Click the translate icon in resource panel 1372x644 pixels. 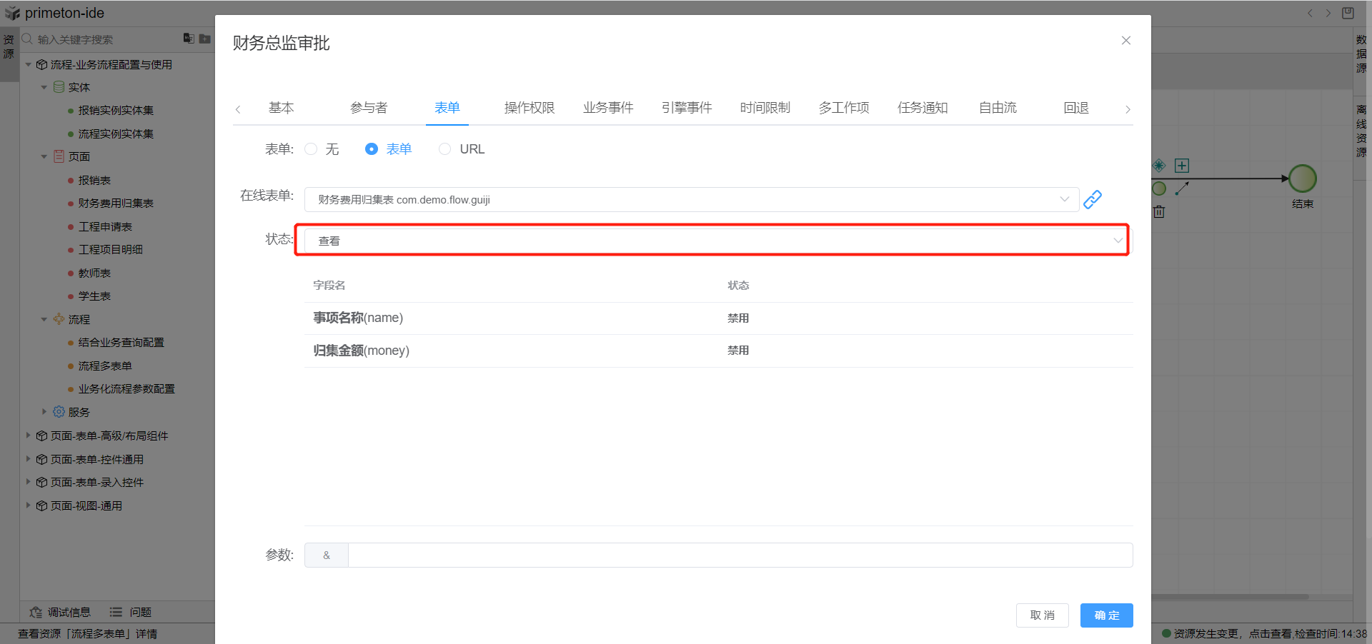coord(189,39)
